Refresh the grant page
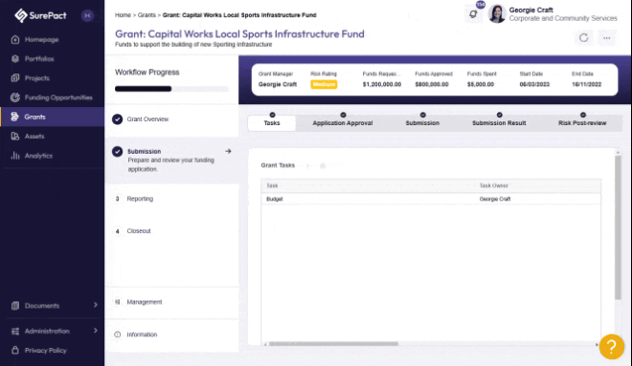 coord(583,38)
